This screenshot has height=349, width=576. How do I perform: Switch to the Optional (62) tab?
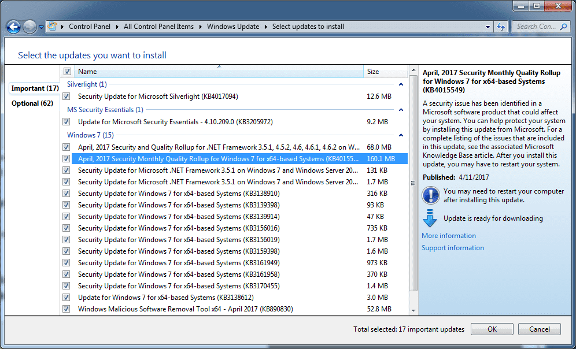point(32,103)
